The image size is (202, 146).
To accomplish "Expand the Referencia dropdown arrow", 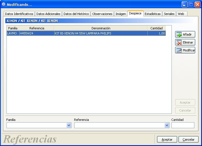I will point(167,125).
